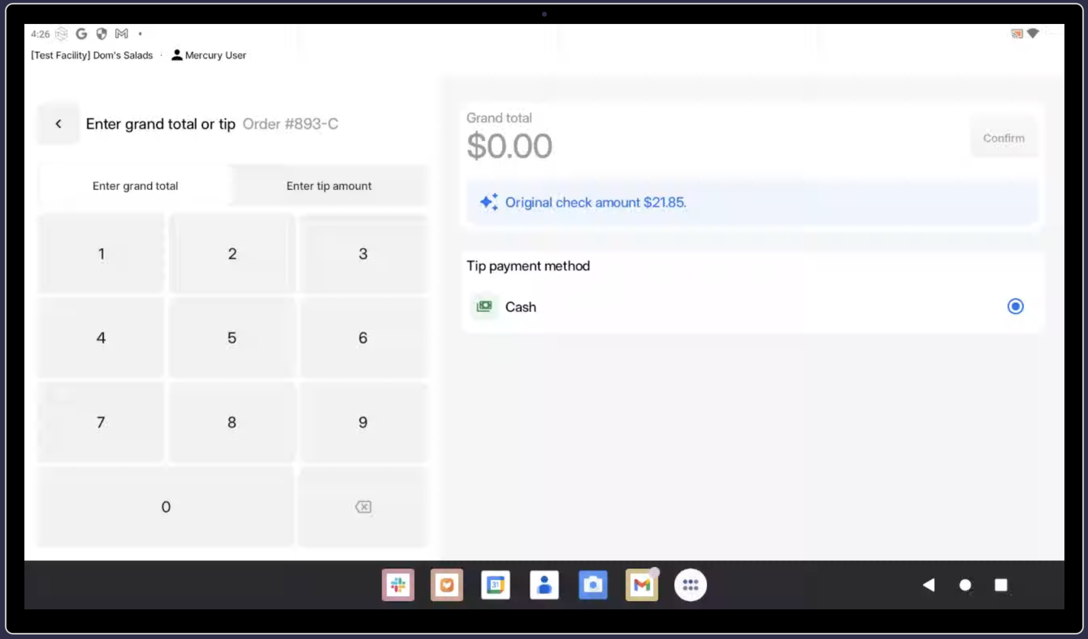Switch to Enter grand total tab

(x=135, y=186)
